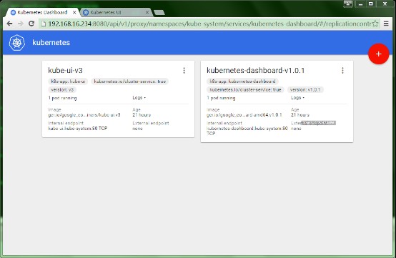Screen dimensions: 396x258
Task: Click the red plus create button
Action: [x=378, y=54]
